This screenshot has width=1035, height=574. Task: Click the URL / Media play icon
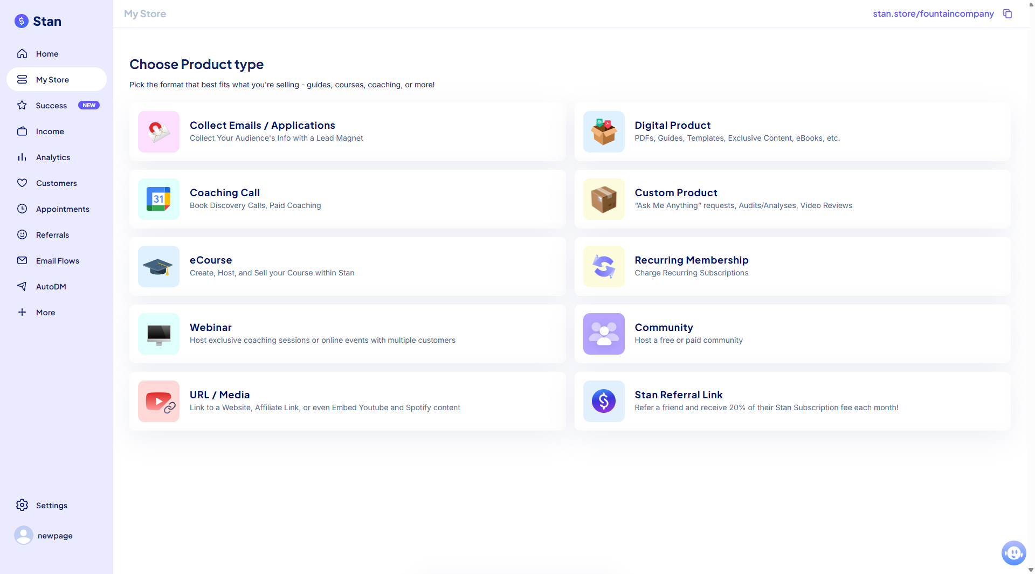pos(158,401)
